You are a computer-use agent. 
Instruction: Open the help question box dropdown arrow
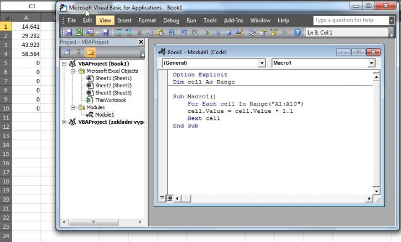point(391,20)
